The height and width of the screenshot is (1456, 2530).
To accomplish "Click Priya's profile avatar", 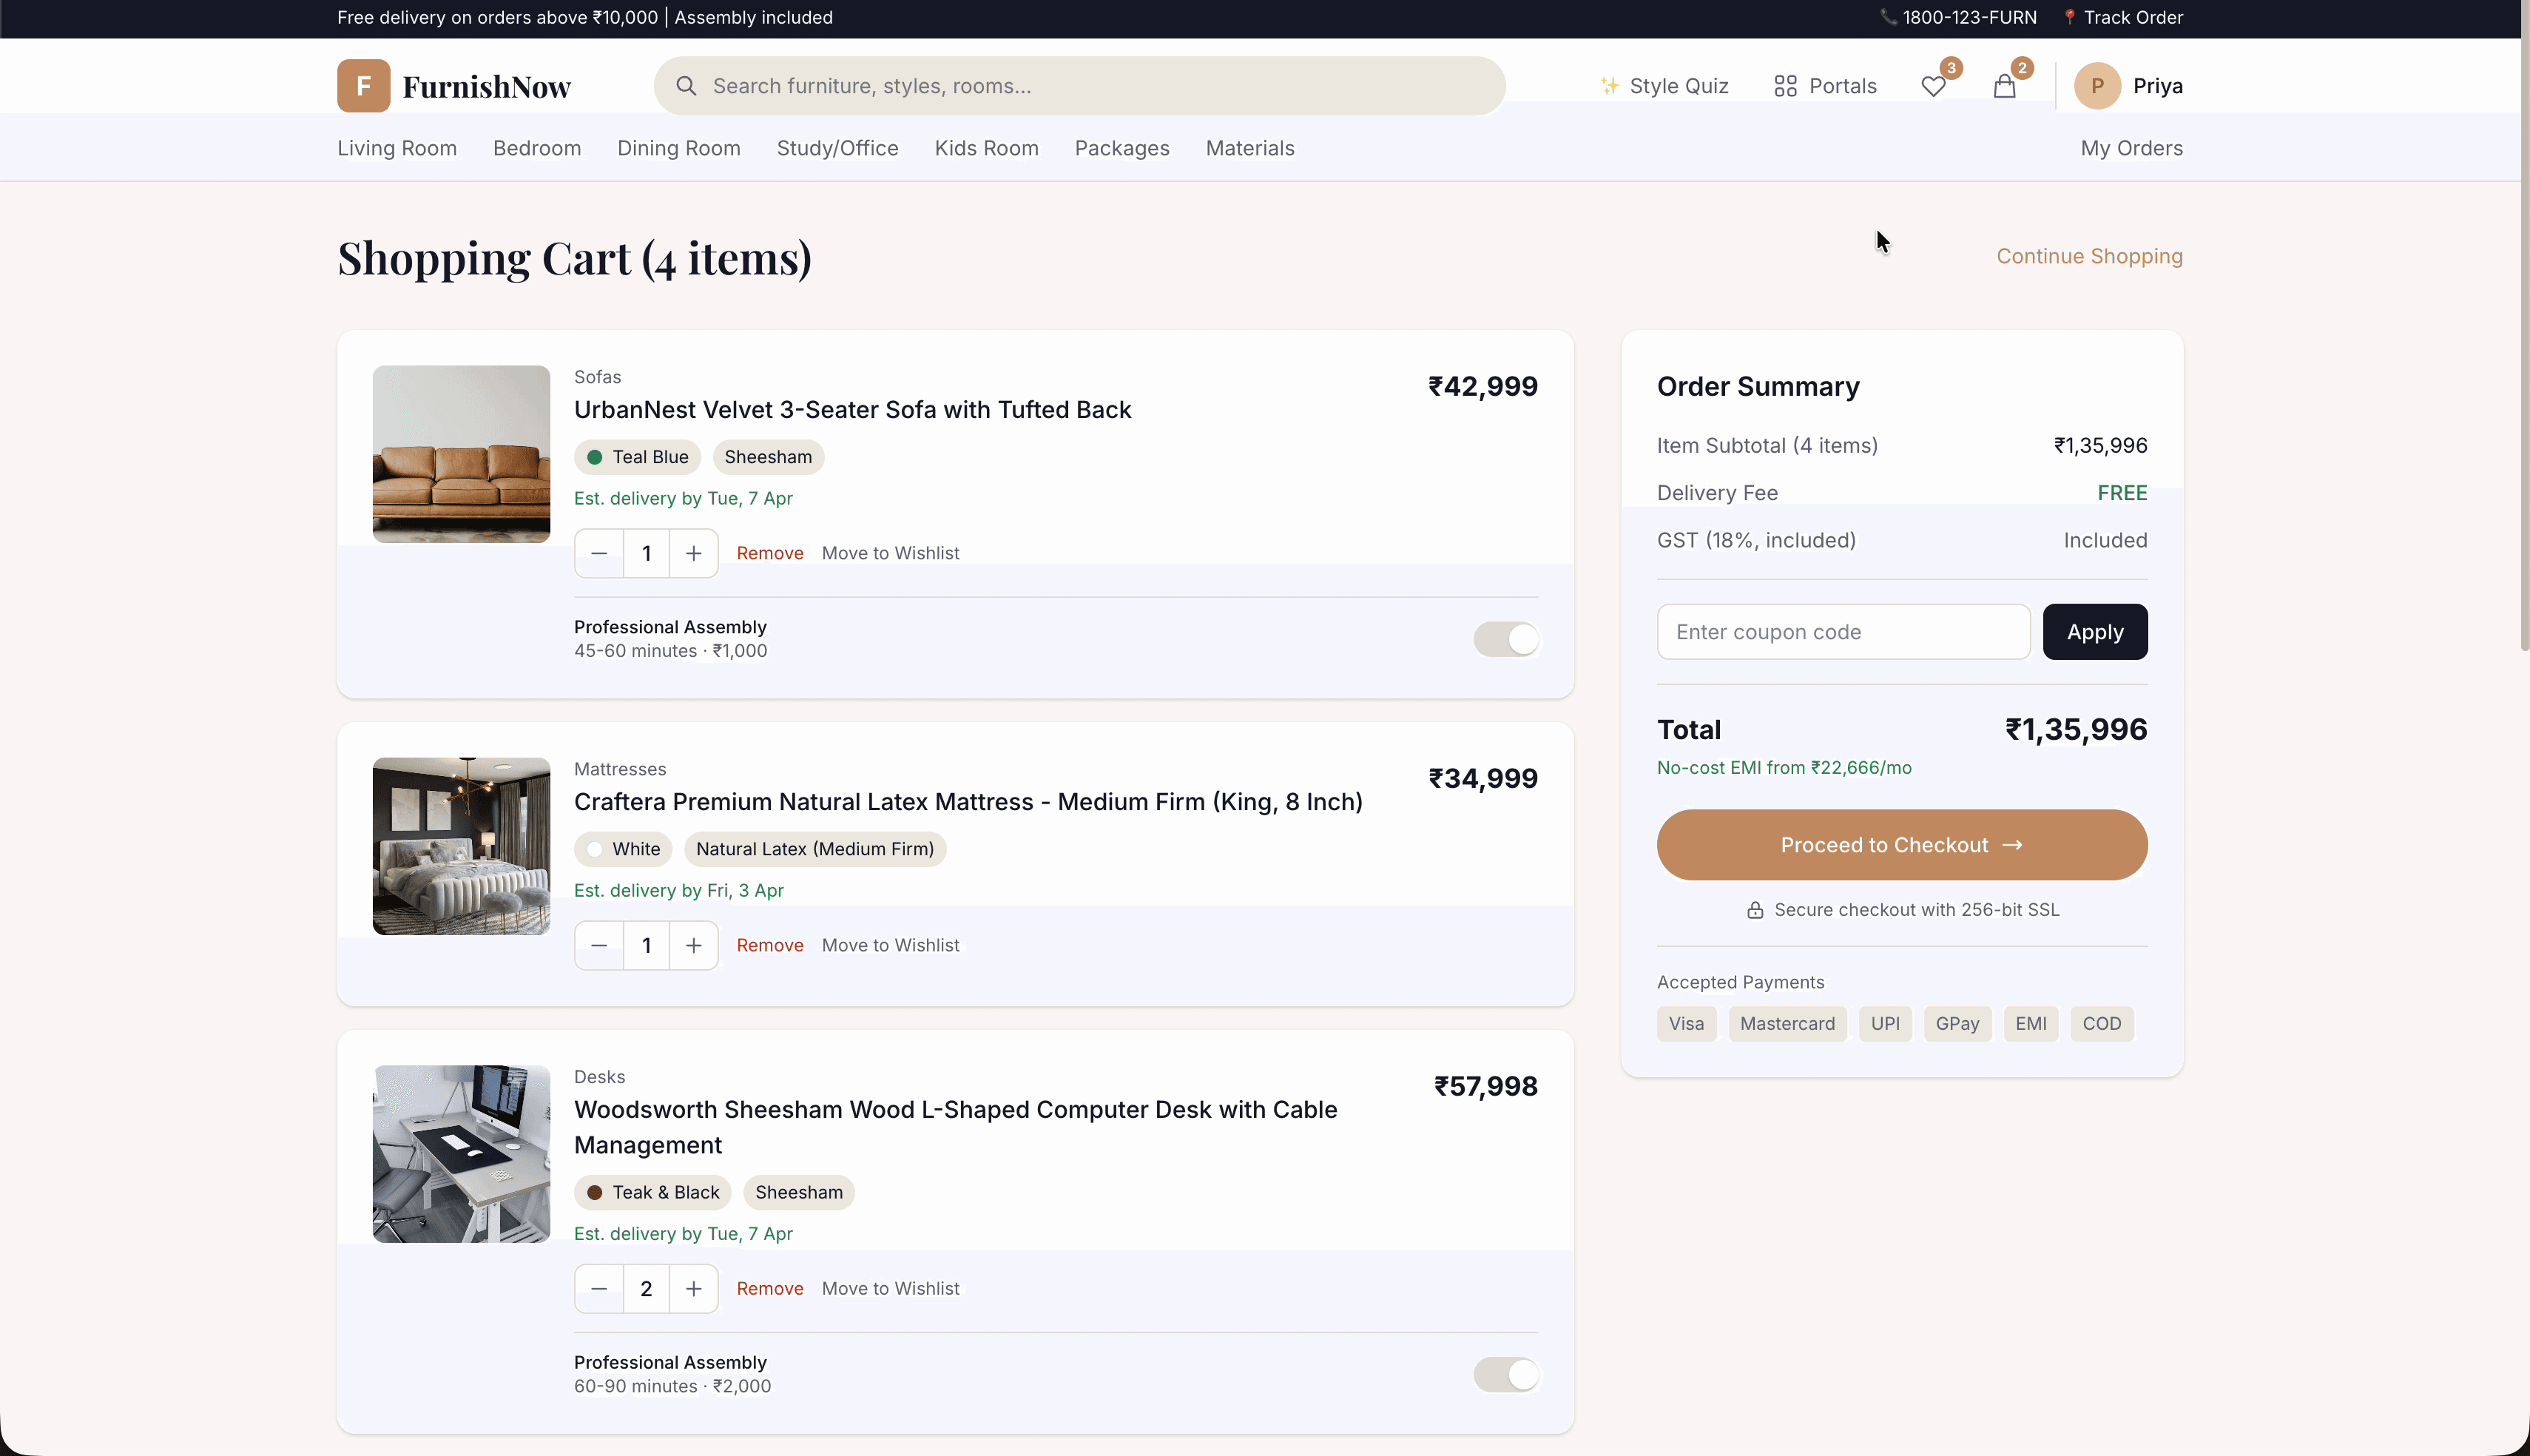I will [x=2096, y=85].
